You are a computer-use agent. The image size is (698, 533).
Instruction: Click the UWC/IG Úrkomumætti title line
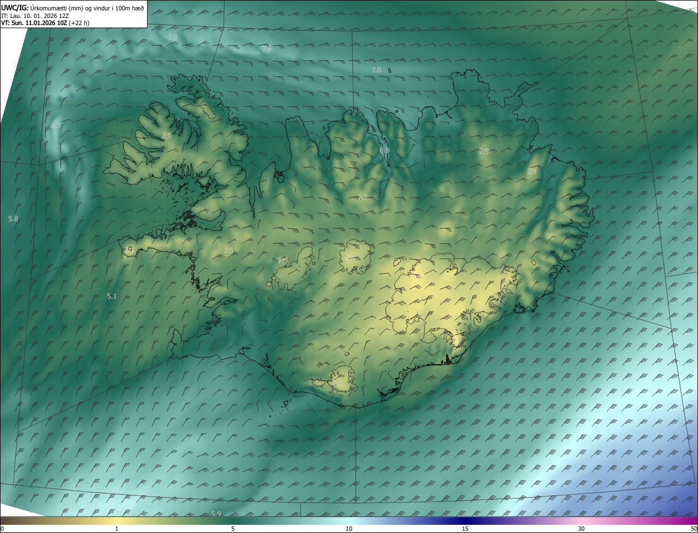coord(73,8)
